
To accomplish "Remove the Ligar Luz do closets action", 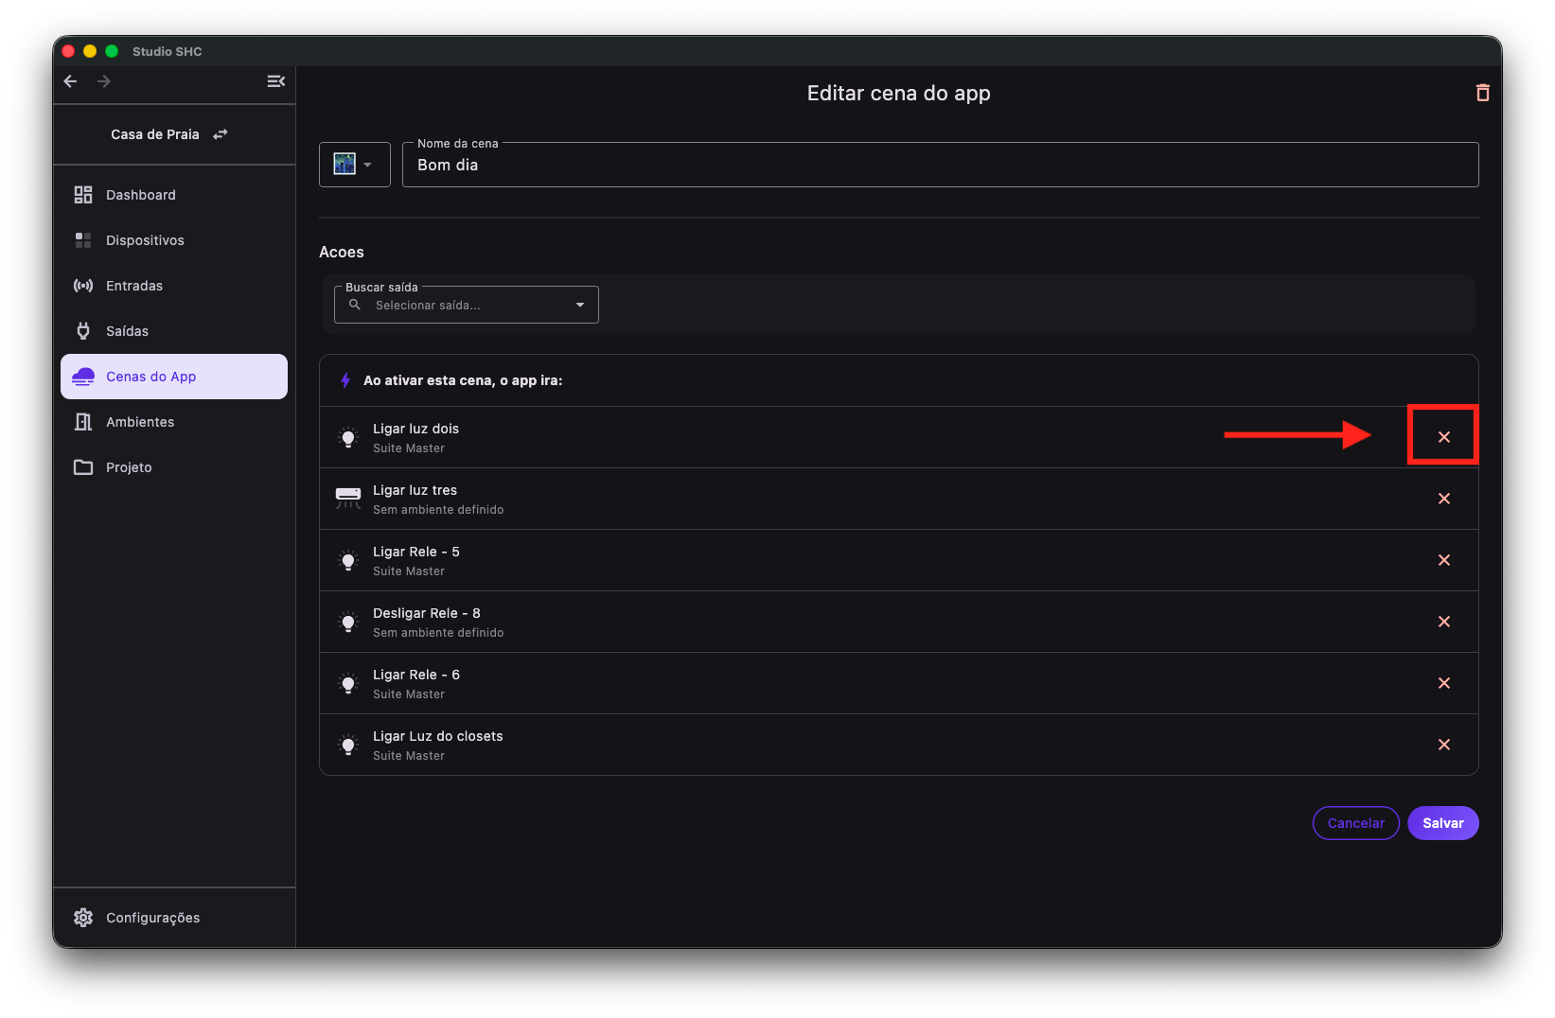I will (x=1444, y=745).
